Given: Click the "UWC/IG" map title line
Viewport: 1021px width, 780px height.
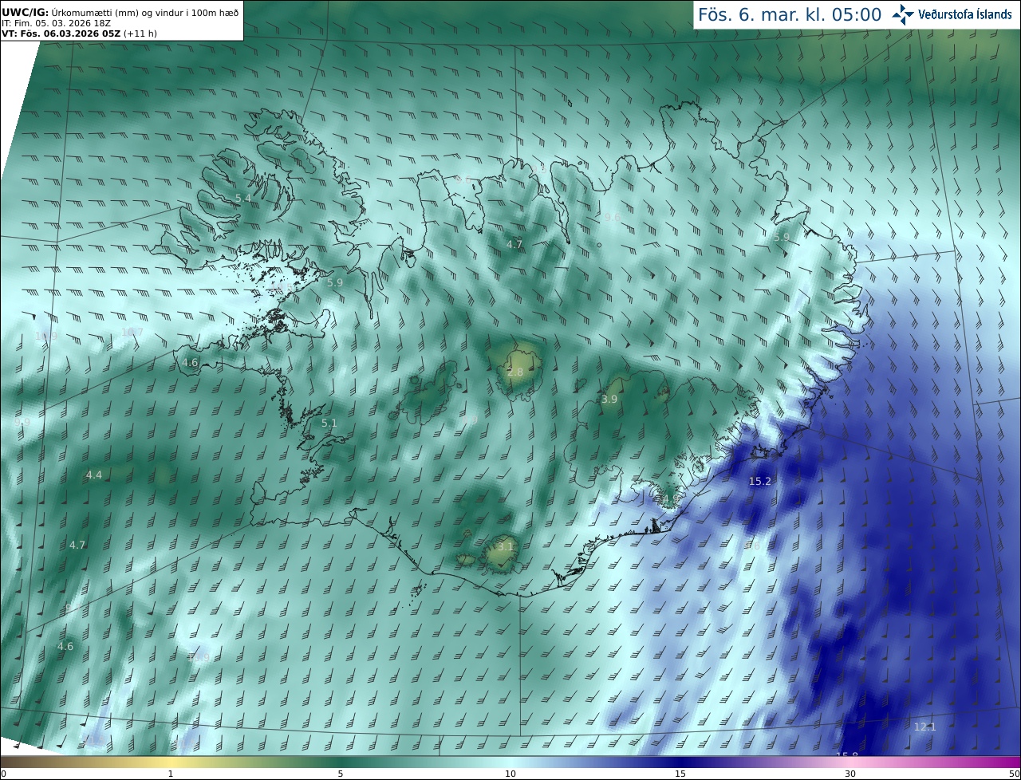Looking at the screenshot, I should coord(120,12).
